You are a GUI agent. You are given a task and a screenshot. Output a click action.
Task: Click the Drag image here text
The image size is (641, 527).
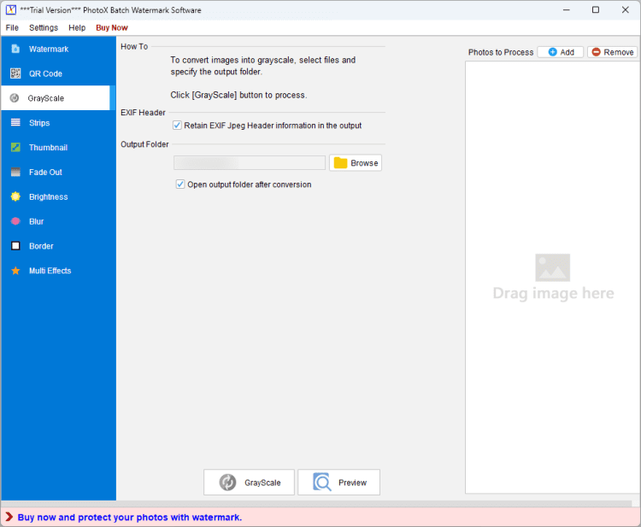click(553, 293)
